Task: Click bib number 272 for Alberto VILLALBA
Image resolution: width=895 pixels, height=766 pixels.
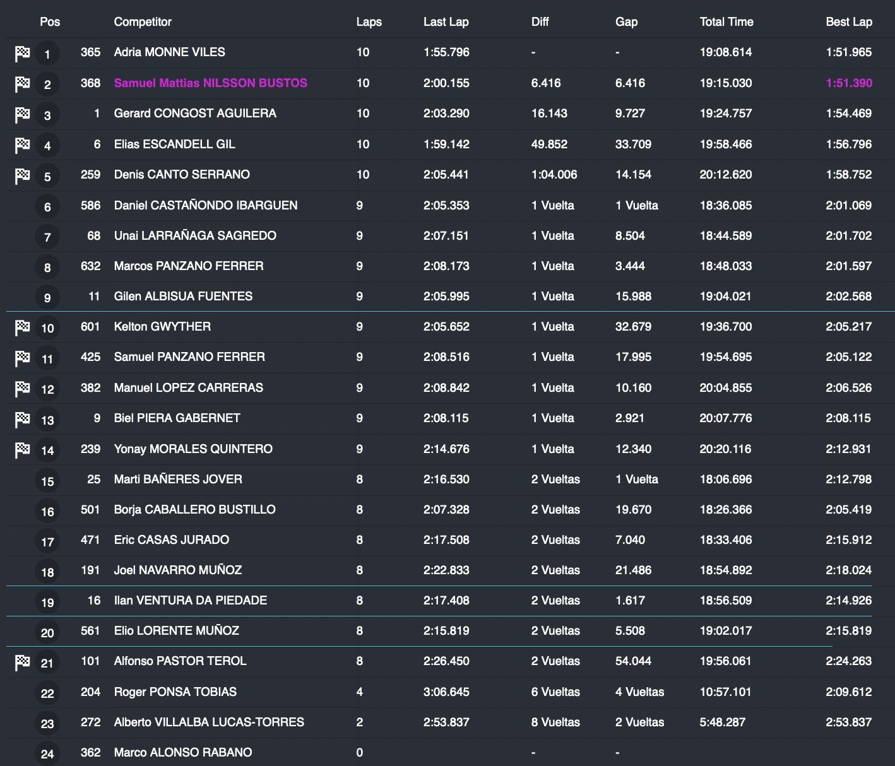Action: (90, 722)
